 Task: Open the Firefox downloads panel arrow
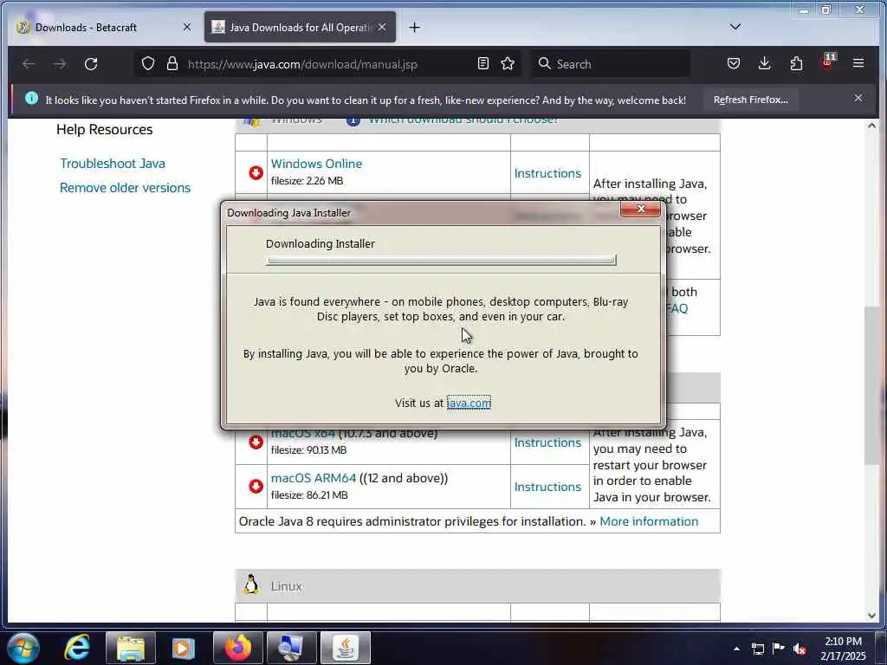click(764, 63)
